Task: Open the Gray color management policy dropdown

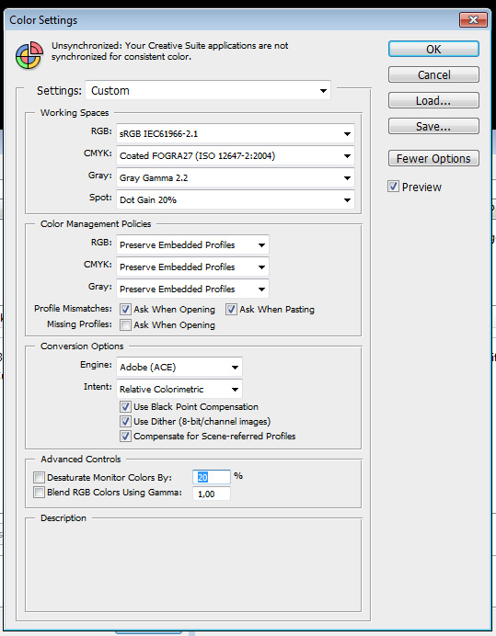Action: (192, 289)
